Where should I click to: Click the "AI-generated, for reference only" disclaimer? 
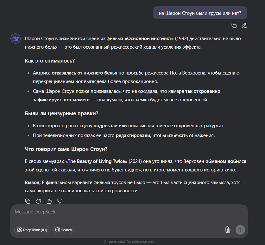click(129, 242)
